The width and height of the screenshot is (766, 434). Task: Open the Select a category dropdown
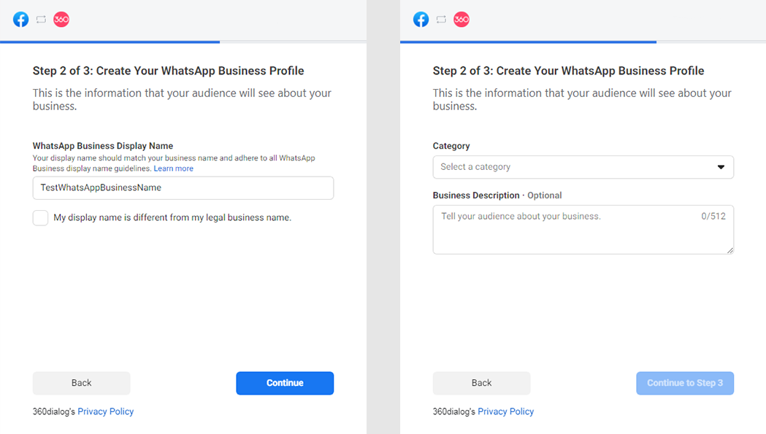[583, 167]
